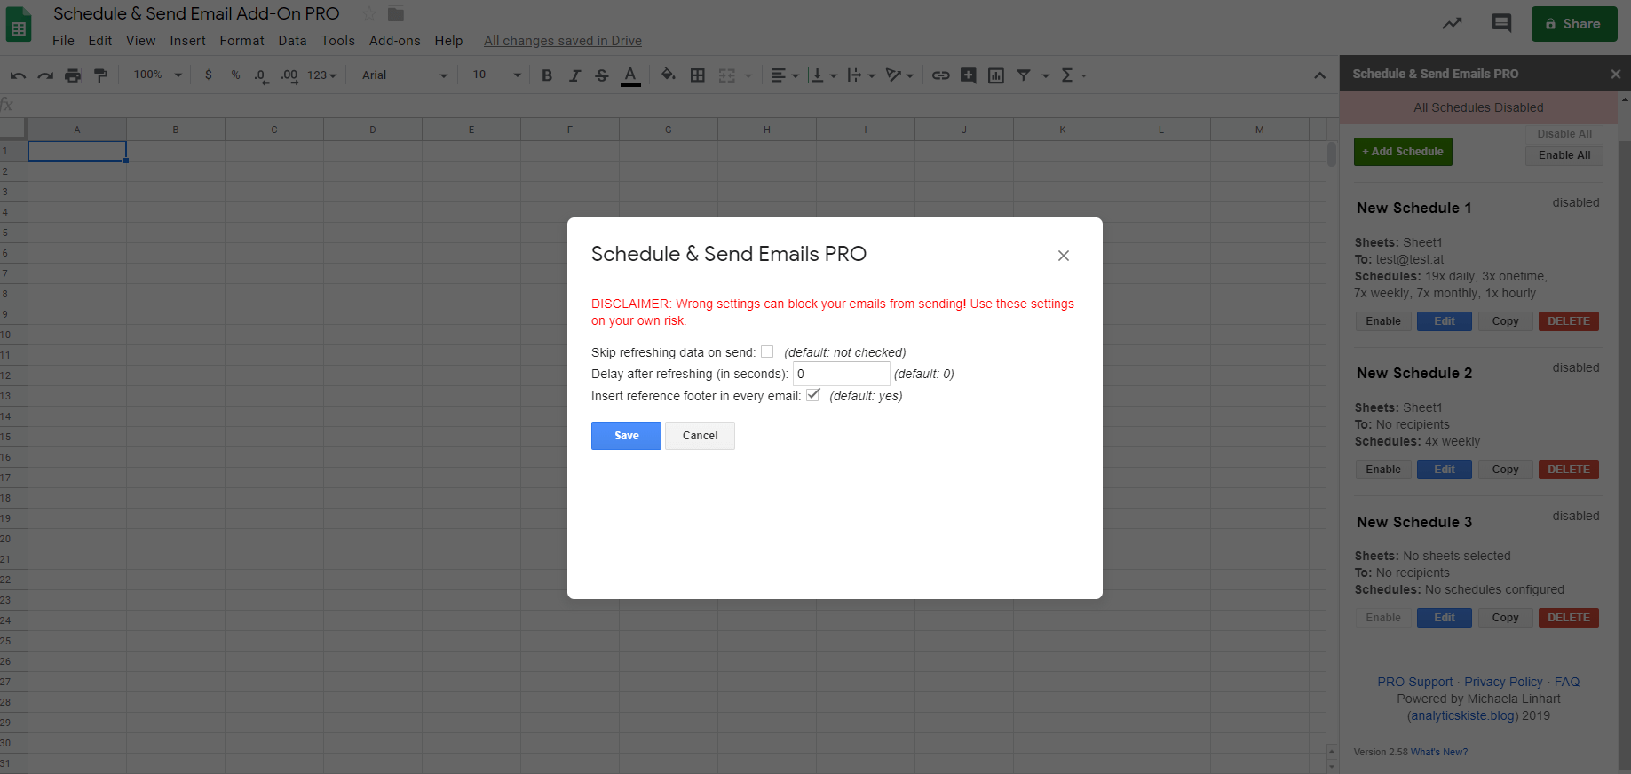Viewport: 1631px width, 774px height.
Task: Open the comments history icon
Action: (1501, 23)
